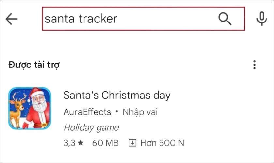Image resolution: width=274 pixels, height=163 pixels.
Task: Click the Được tài trợ sponsored label
Action: (34, 65)
